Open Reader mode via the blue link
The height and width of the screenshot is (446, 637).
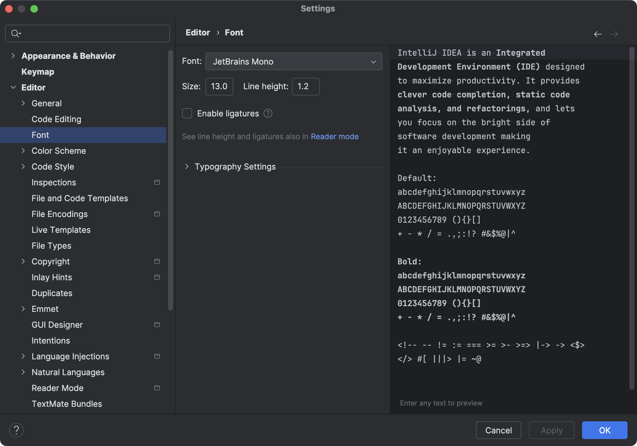pos(335,136)
